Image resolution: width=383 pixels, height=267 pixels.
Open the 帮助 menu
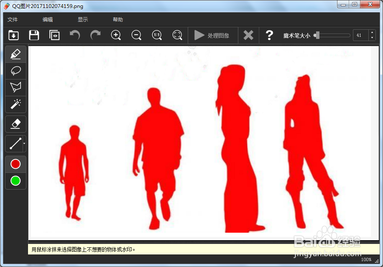tap(118, 20)
